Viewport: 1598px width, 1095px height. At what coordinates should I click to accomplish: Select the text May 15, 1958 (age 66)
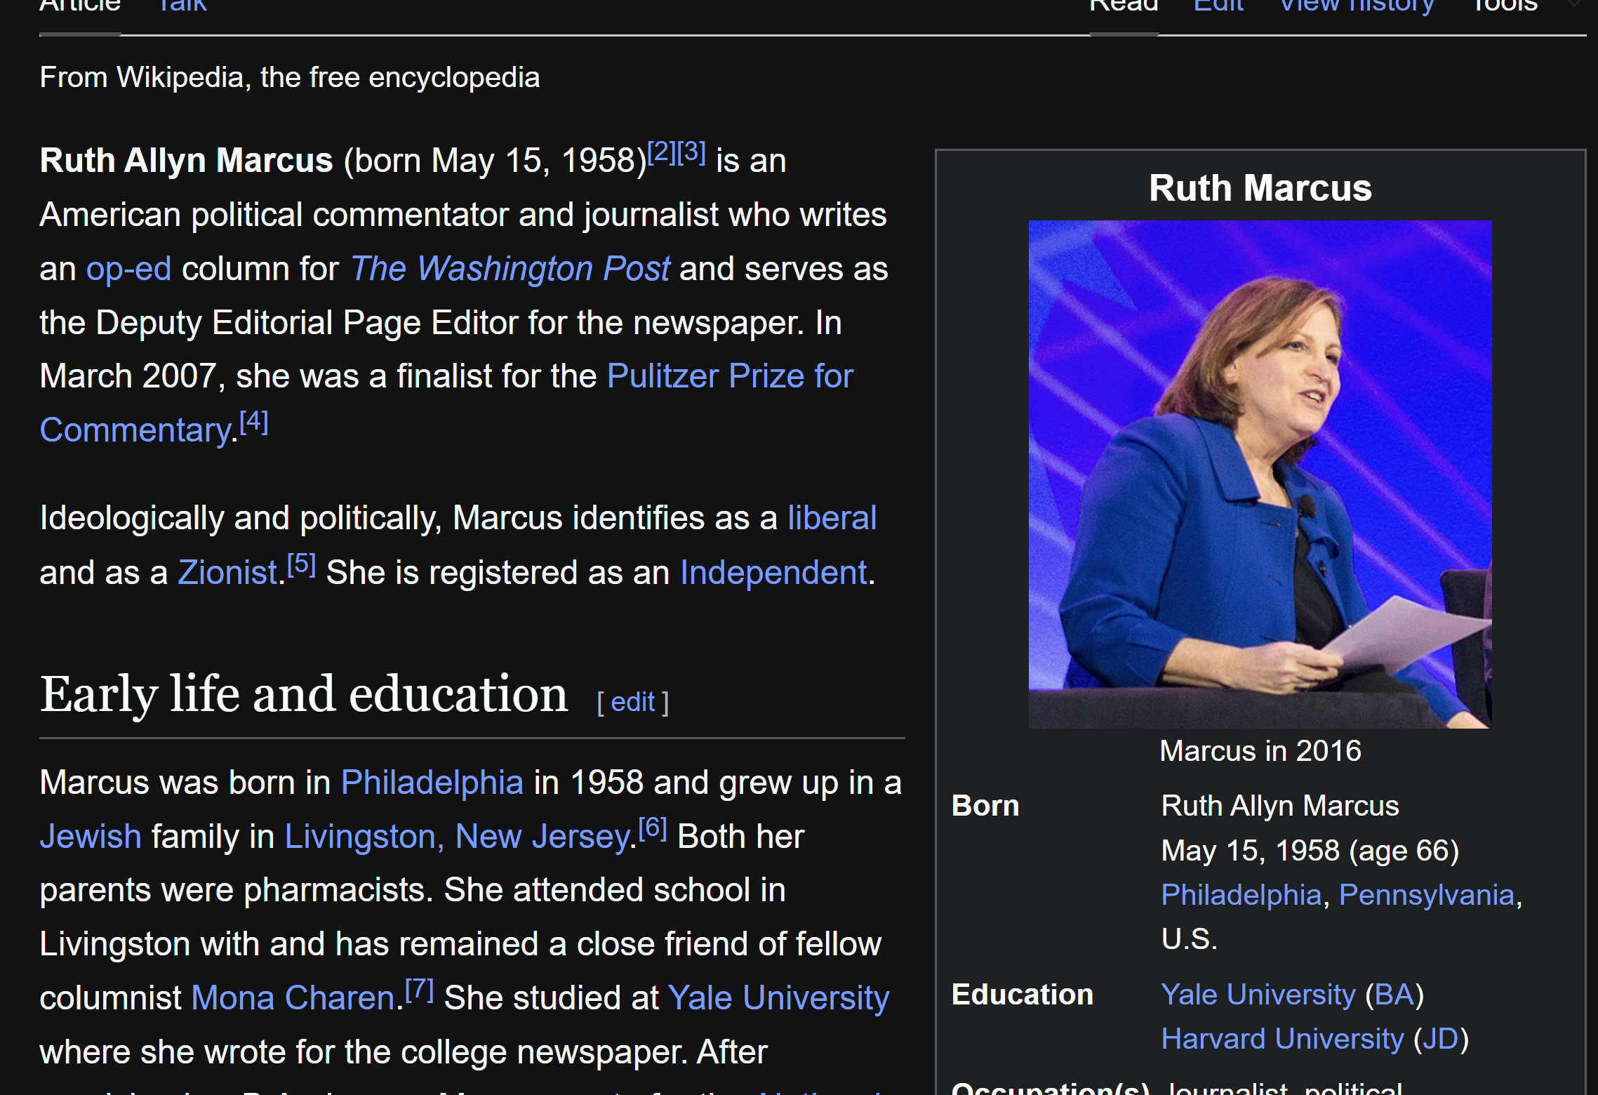[x=1310, y=851]
